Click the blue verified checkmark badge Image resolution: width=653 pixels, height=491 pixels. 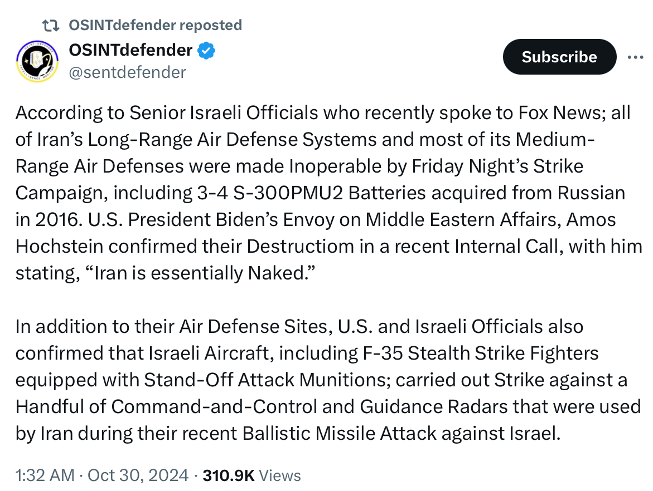click(x=207, y=51)
